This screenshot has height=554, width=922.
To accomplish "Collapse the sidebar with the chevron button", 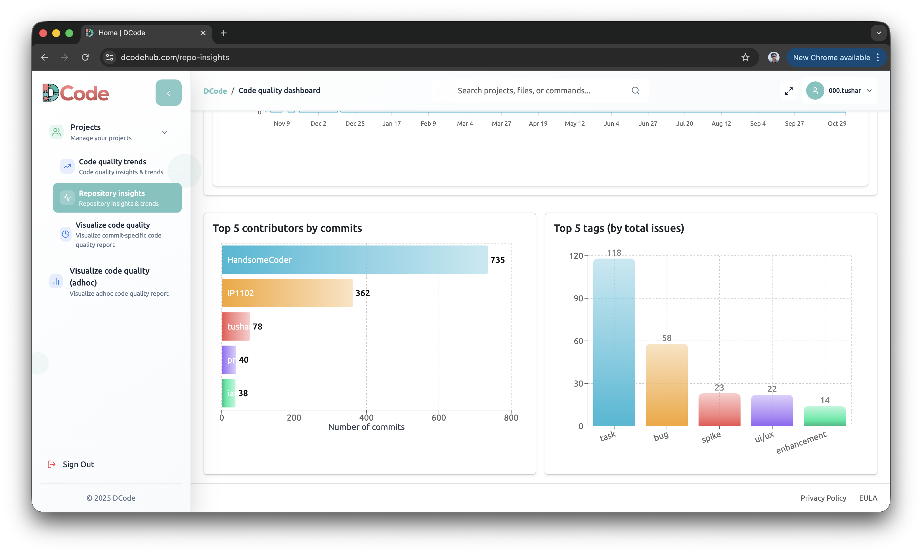I will pyautogui.click(x=168, y=93).
